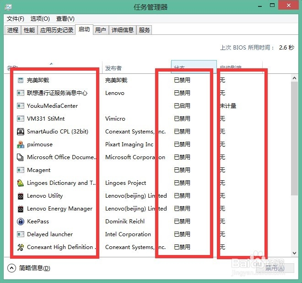Select the pximouse entry name
Viewport: 302px width, 283px height.
40,144
